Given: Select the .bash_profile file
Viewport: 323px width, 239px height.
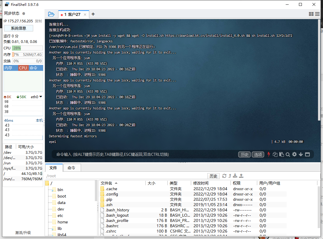Looking at the screenshot, I should pos(193,221).
